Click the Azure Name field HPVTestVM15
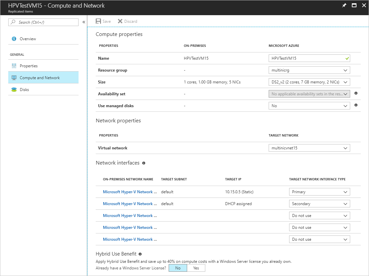Viewport: 369px width, 276px height. 306,58
